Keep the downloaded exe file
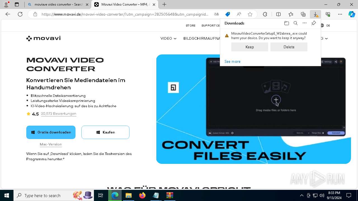 click(250, 47)
